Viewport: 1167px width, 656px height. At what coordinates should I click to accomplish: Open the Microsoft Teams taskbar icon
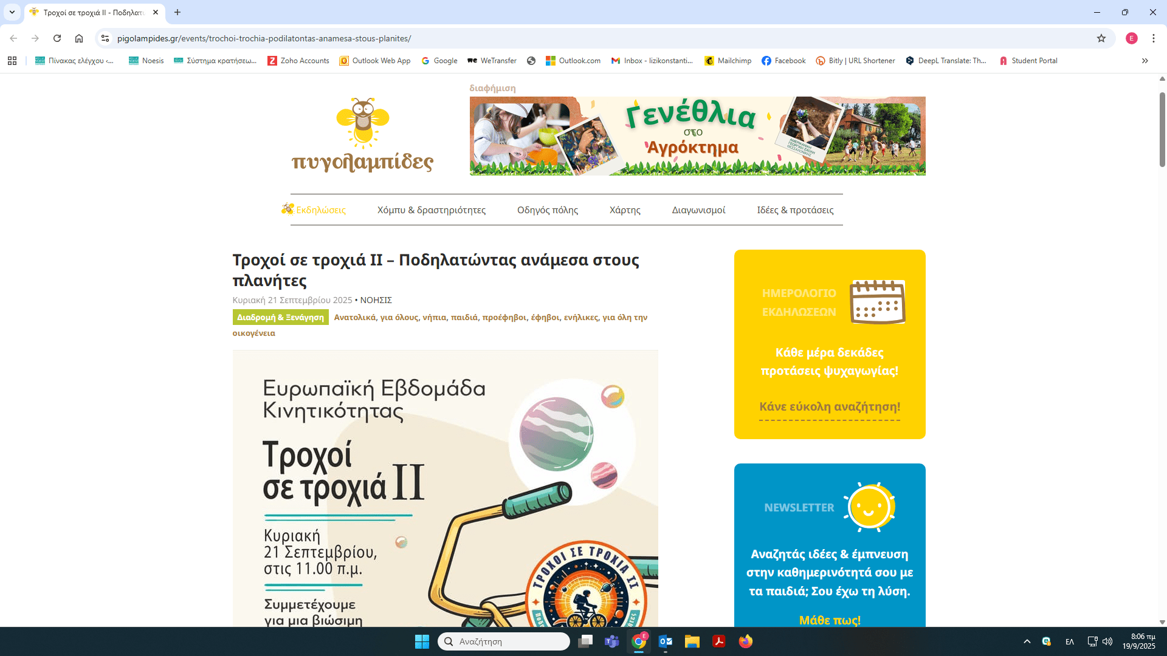(x=611, y=641)
